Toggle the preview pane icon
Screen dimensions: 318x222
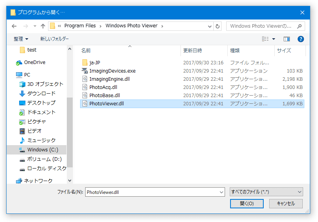[x=287, y=39]
